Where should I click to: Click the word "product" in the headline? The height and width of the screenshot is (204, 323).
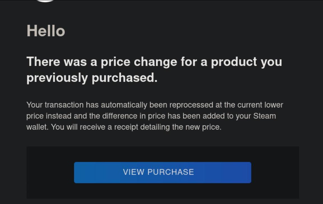pos(234,62)
